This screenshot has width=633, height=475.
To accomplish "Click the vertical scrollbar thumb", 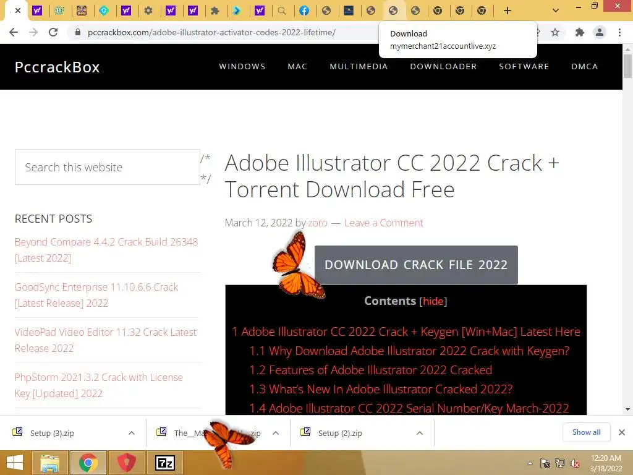I will [x=627, y=66].
